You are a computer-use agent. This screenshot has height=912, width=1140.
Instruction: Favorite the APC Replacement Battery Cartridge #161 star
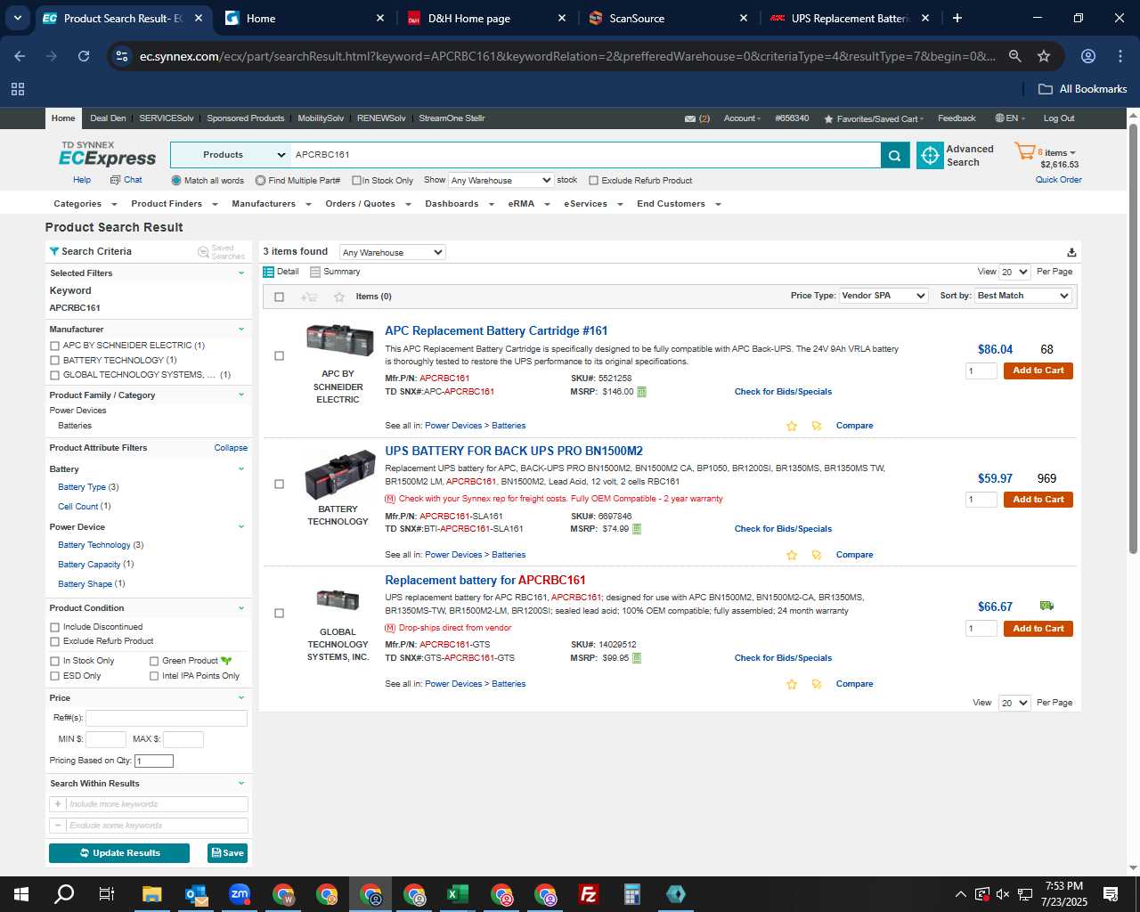click(792, 426)
